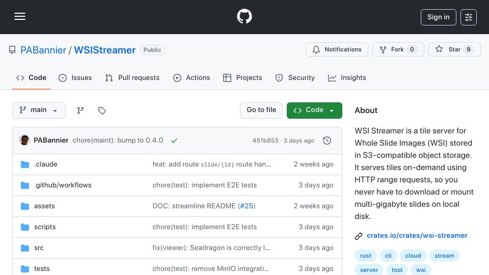Open the commit history clock icon
This screenshot has width=489, height=275.
coord(327,141)
